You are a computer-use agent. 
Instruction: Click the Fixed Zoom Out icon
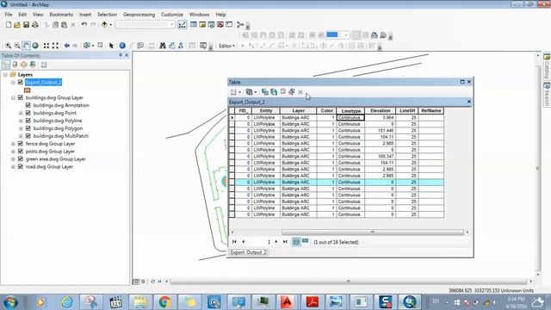coord(55,46)
